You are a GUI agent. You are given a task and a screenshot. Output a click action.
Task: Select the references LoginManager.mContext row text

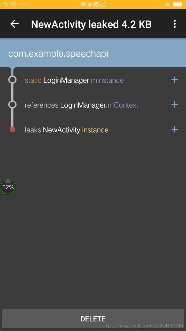click(x=81, y=105)
